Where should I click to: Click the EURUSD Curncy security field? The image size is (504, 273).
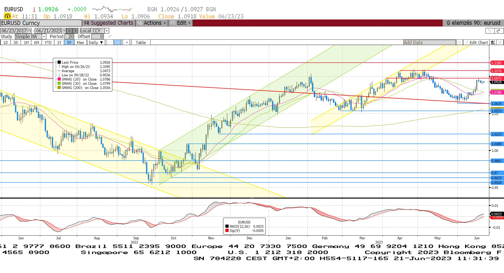pyautogui.click(x=41, y=23)
